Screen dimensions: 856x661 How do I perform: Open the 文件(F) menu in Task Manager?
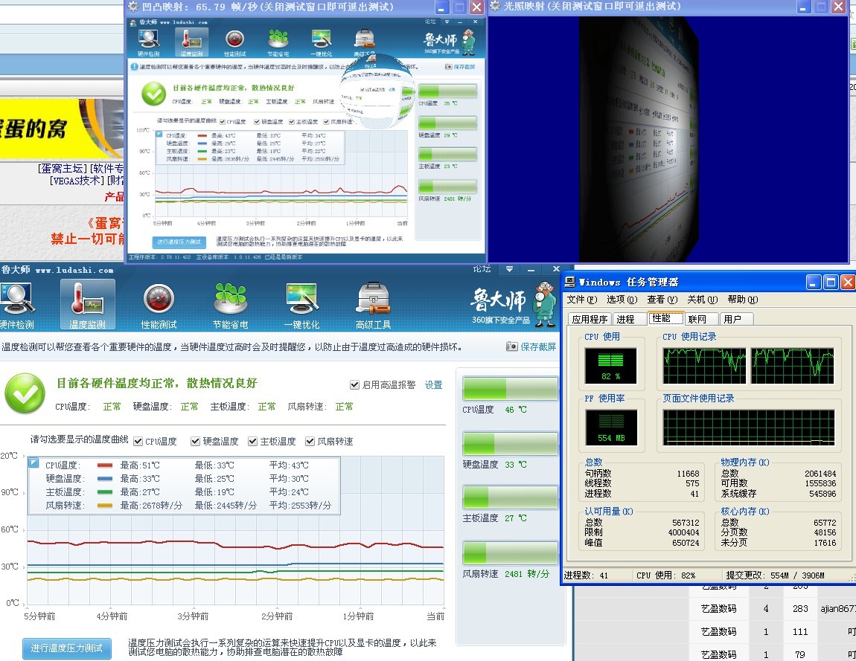pyautogui.click(x=582, y=300)
